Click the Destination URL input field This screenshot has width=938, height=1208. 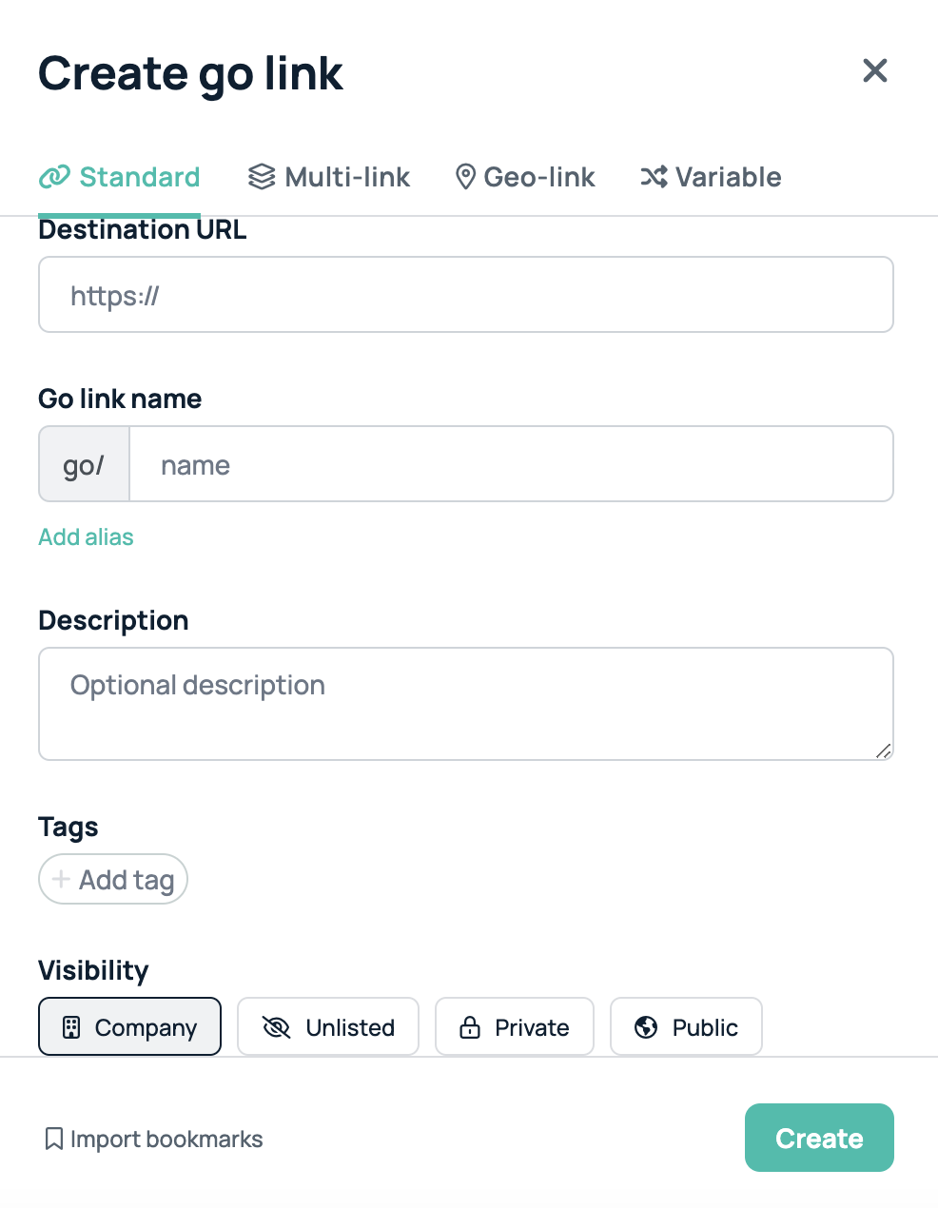pos(465,295)
